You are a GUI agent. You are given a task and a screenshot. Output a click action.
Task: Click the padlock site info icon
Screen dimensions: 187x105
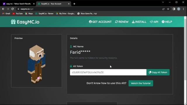point(18,9)
